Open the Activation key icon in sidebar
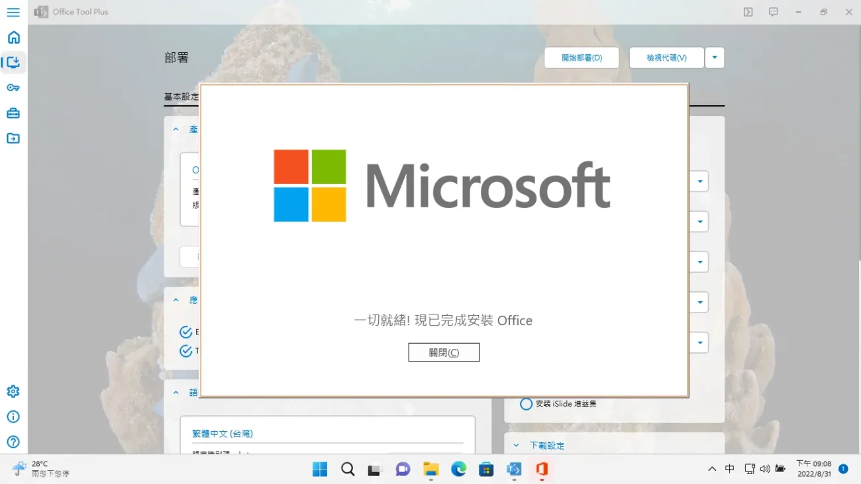This screenshot has width=861, height=484. (x=13, y=87)
